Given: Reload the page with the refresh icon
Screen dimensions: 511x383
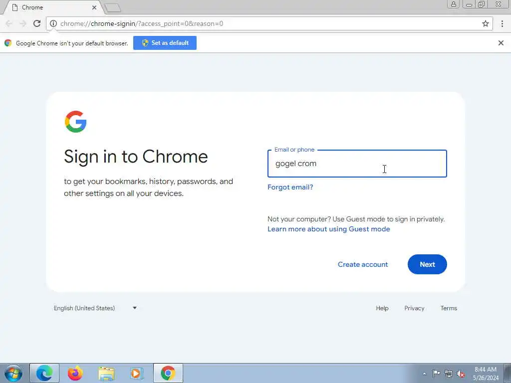Looking at the screenshot, I should point(37,23).
